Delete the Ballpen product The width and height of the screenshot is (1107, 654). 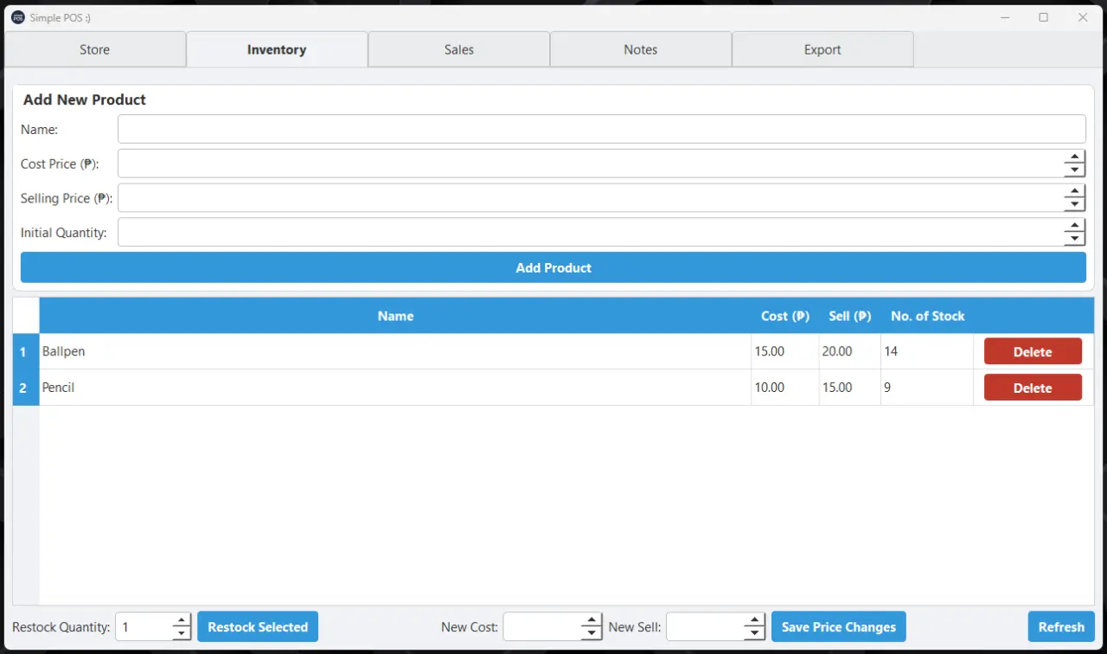coord(1033,351)
